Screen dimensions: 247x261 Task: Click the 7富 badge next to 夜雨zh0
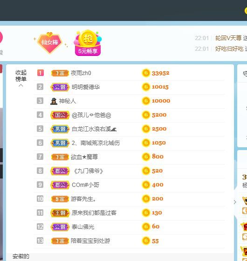(x=60, y=73)
